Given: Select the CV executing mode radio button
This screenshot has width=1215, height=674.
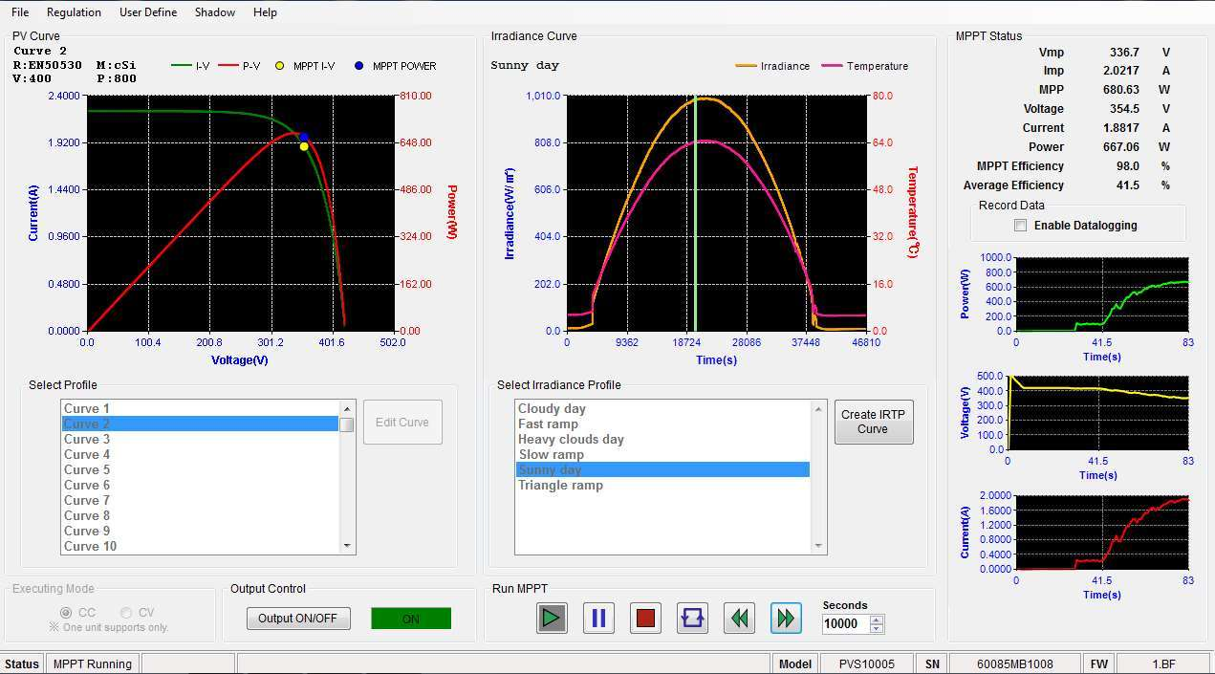Looking at the screenshot, I should pyautogui.click(x=126, y=612).
